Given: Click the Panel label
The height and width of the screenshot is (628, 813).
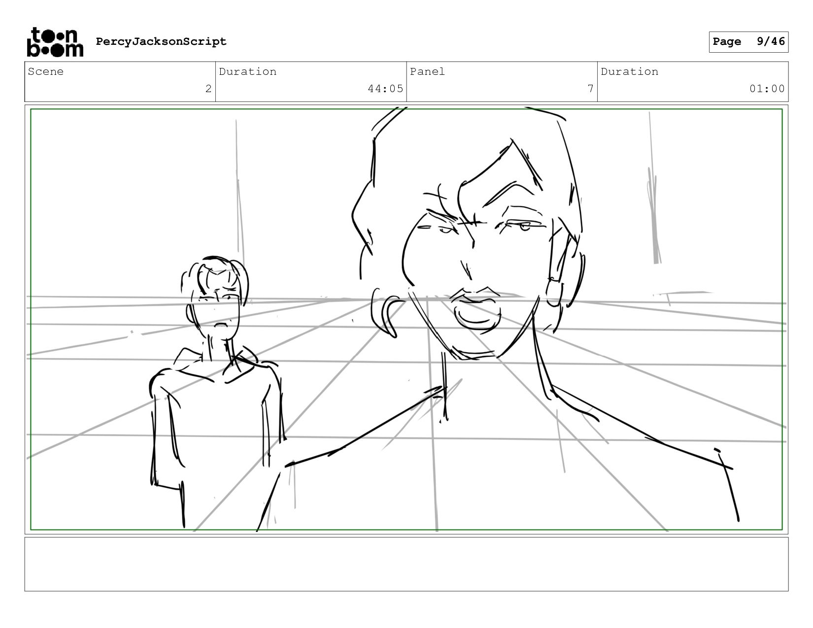Looking at the screenshot, I should pos(427,71).
